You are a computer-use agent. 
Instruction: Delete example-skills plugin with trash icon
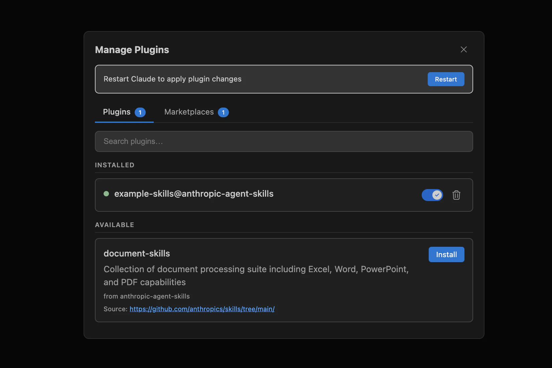[456, 195]
